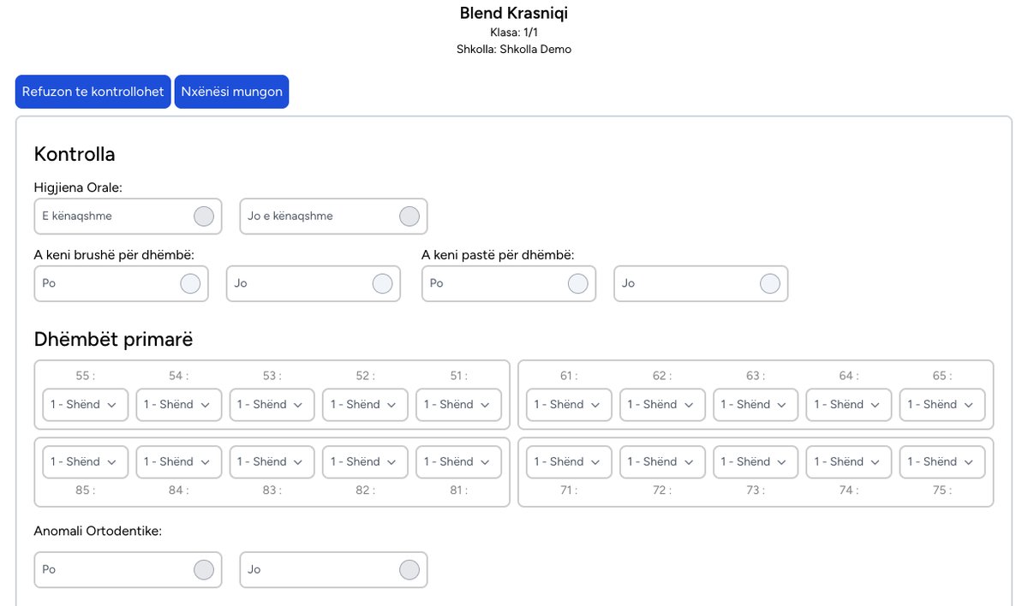The image size is (1028, 606).
Task: Click the 'Anomali Ortodentike:' label
Action: pyautogui.click(x=99, y=531)
